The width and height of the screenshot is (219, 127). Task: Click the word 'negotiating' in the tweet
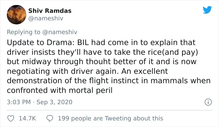[x=28, y=71]
